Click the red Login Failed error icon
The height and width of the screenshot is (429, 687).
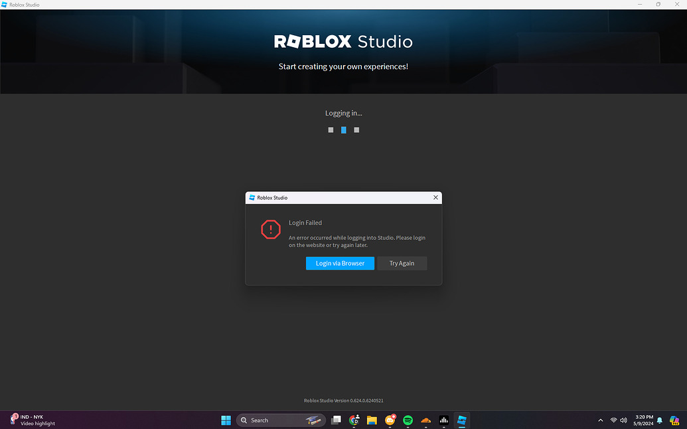(x=271, y=230)
